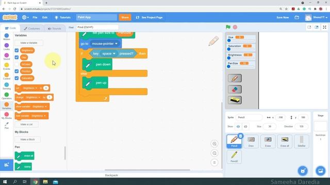Check the third variable's checkbox
The width and height of the screenshot is (330, 185).
[16, 64]
